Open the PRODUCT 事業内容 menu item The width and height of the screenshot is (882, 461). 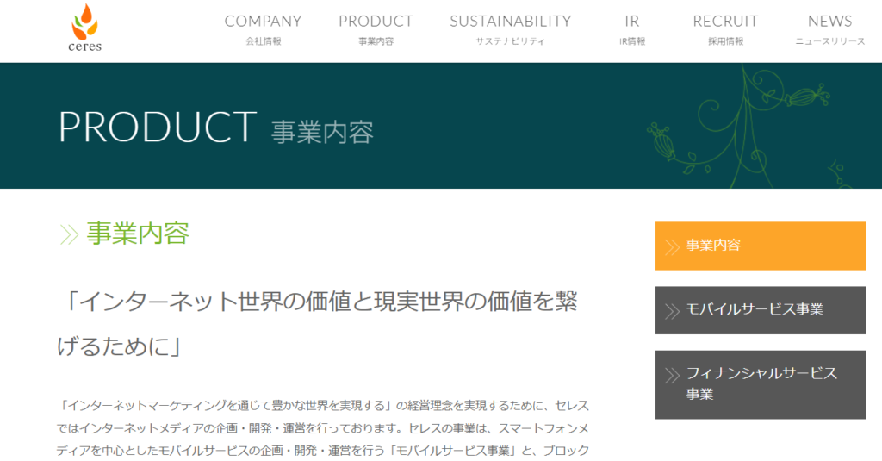376,29
